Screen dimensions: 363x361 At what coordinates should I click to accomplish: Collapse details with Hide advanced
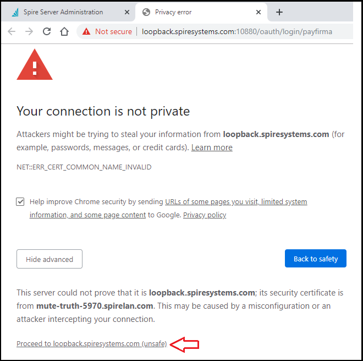(50, 259)
